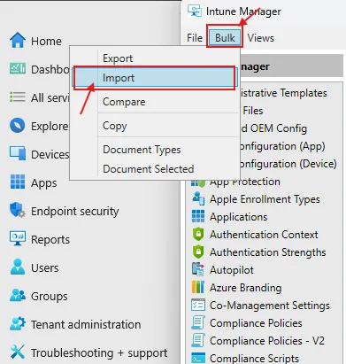Choose Document Selected menu entry
This screenshot has width=346, height=364.
click(x=155, y=169)
